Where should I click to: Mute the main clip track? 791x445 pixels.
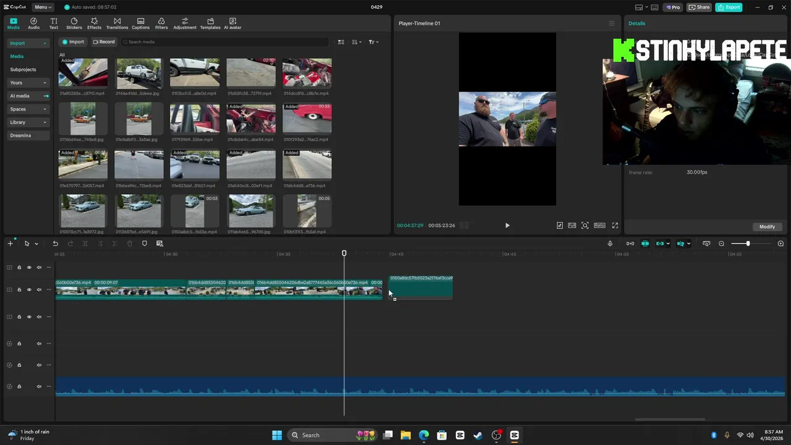click(x=39, y=289)
